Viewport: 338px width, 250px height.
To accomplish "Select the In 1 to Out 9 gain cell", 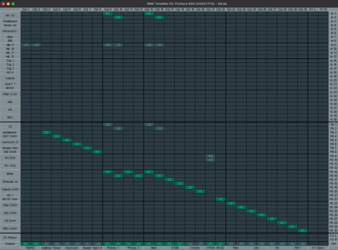I will 108,14.
